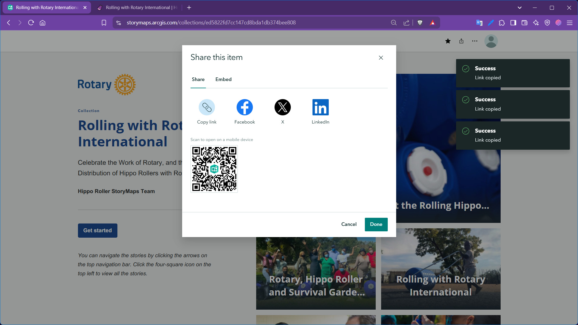Expand the tab search dropdown
Image resolution: width=578 pixels, height=325 pixels.
[x=520, y=8]
